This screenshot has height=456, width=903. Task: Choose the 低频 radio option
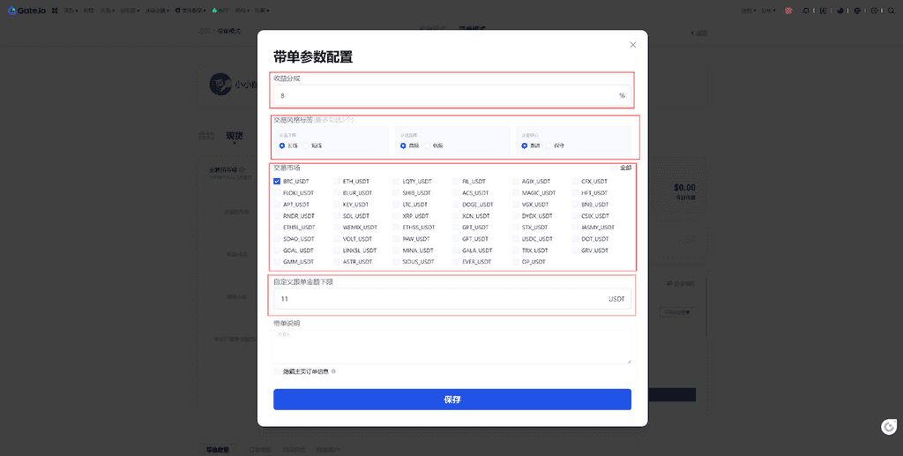coord(427,146)
